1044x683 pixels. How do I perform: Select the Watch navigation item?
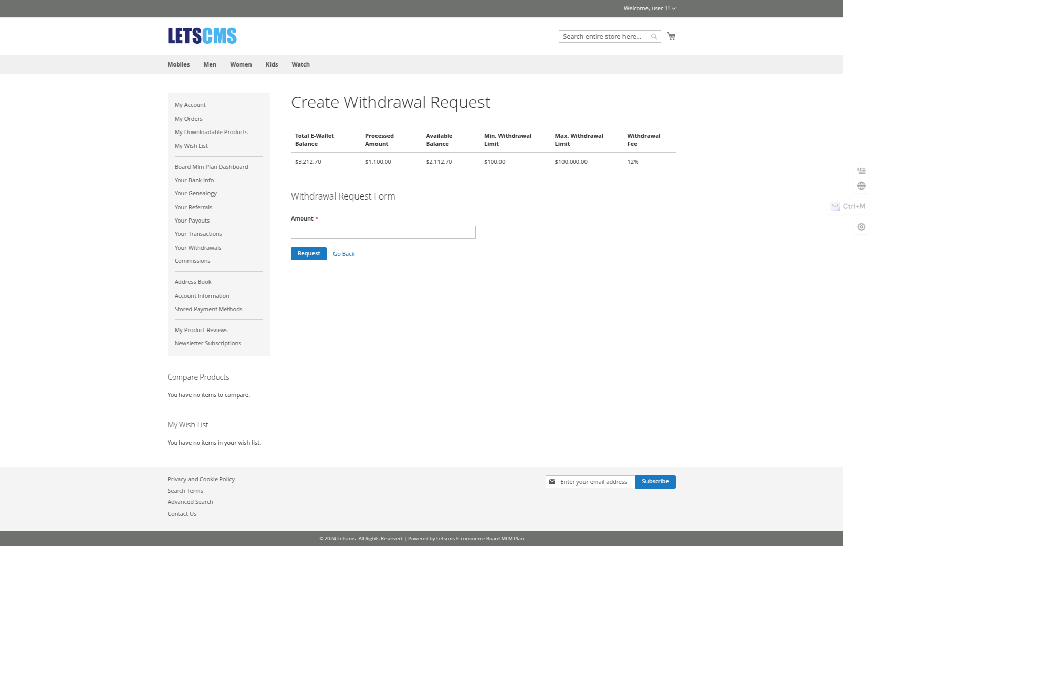pos(301,64)
